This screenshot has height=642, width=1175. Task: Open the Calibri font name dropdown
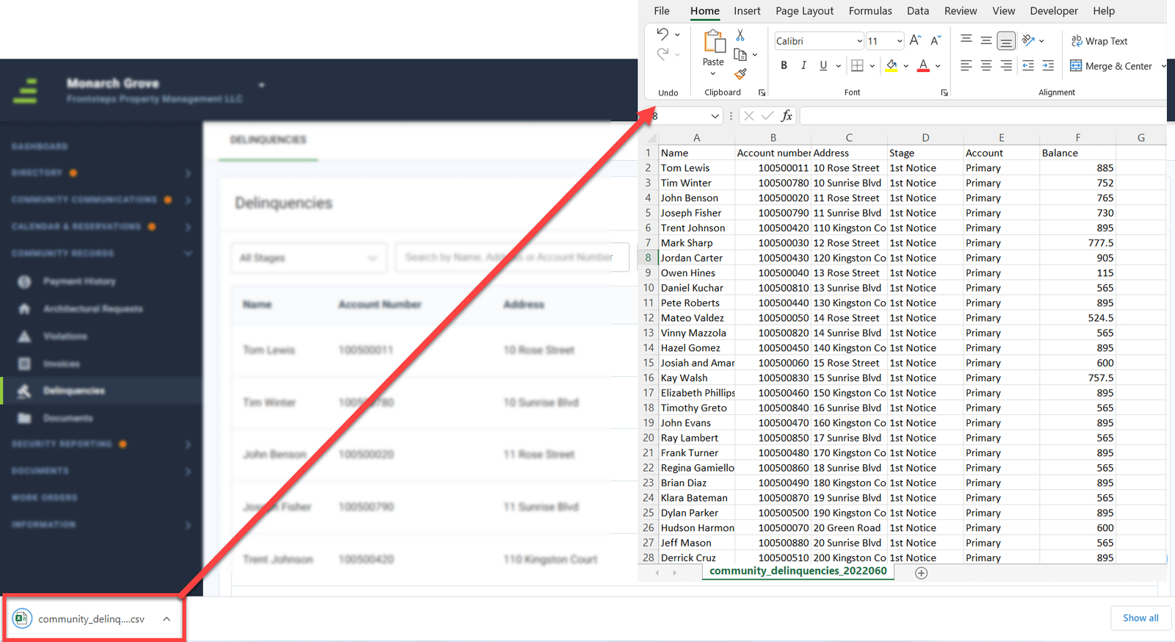click(x=859, y=41)
